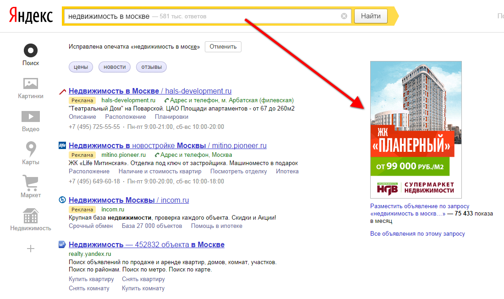This screenshot has width=504, height=299.
Task: Open Карты map pin icon
Action: pos(31,149)
